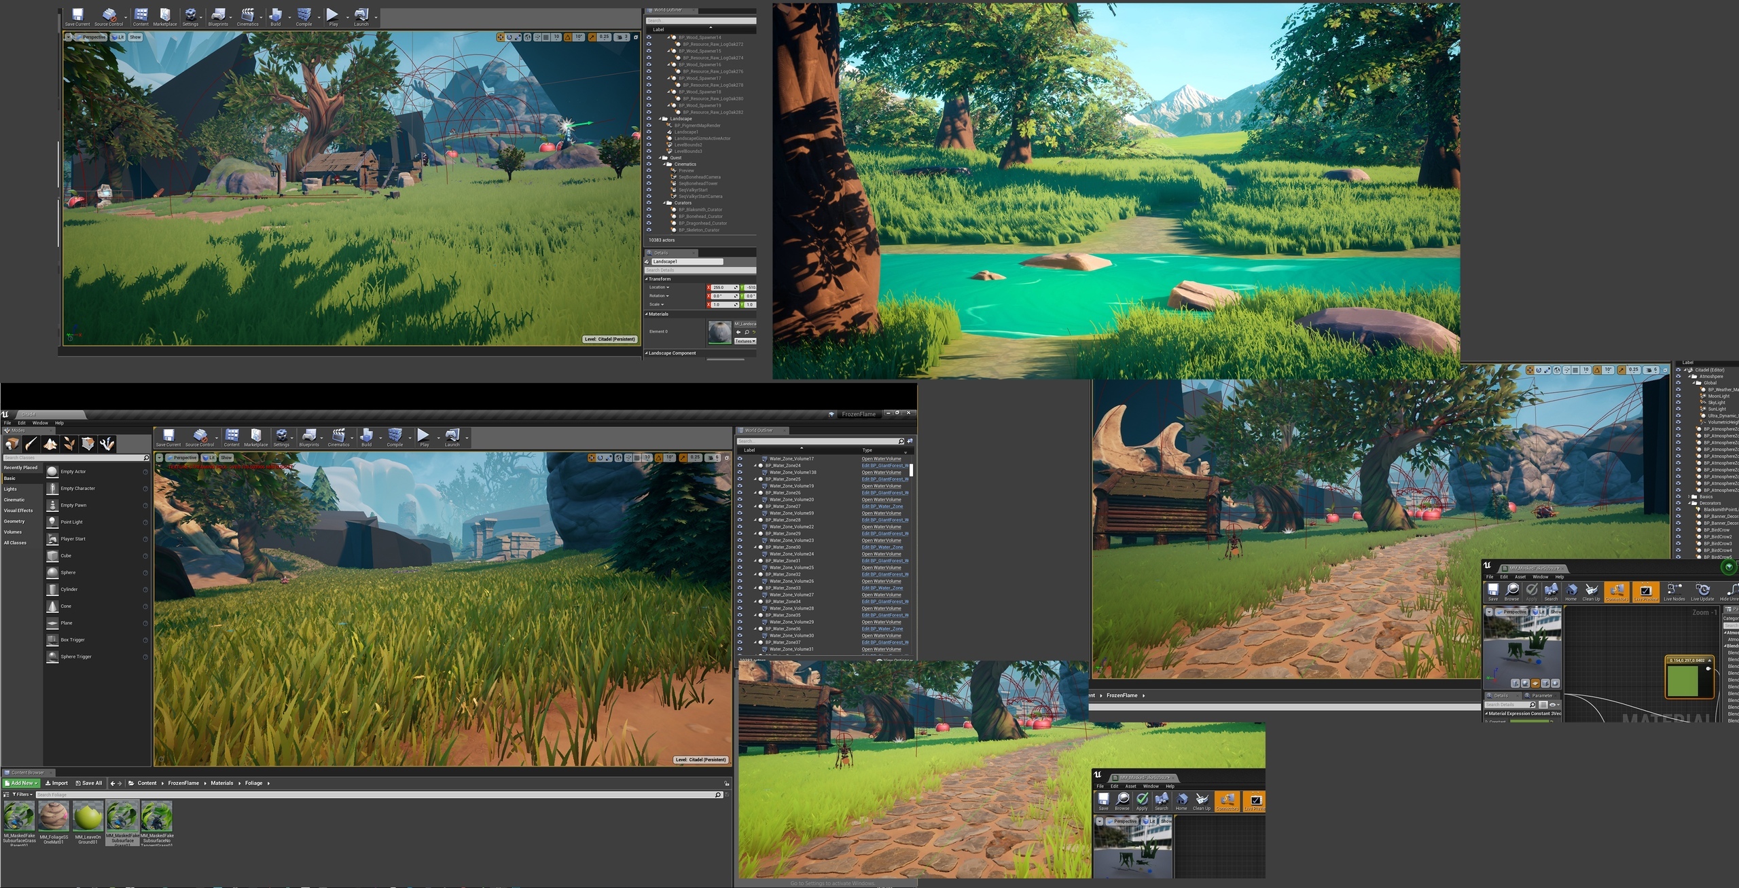Click Launch in the Modes-panel editor toolbar
The width and height of the screenshot is (1739, 888).
[452, 437]
